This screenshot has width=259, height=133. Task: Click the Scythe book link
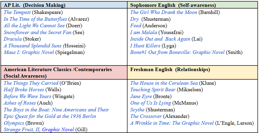(x=137, y=110)
